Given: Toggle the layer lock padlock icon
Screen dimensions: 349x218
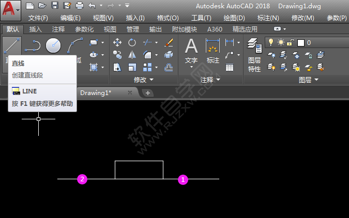Looking at the screenshot, I should point(291,42).
